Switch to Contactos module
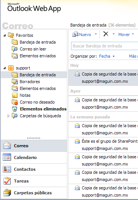This screenshot has height=200, width=138. (x=34, y=169)
